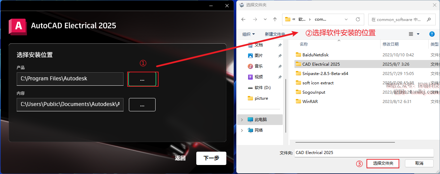Click the SogouInput folder icon
This screenshot has width=440, height=174.
pos(298,92)
